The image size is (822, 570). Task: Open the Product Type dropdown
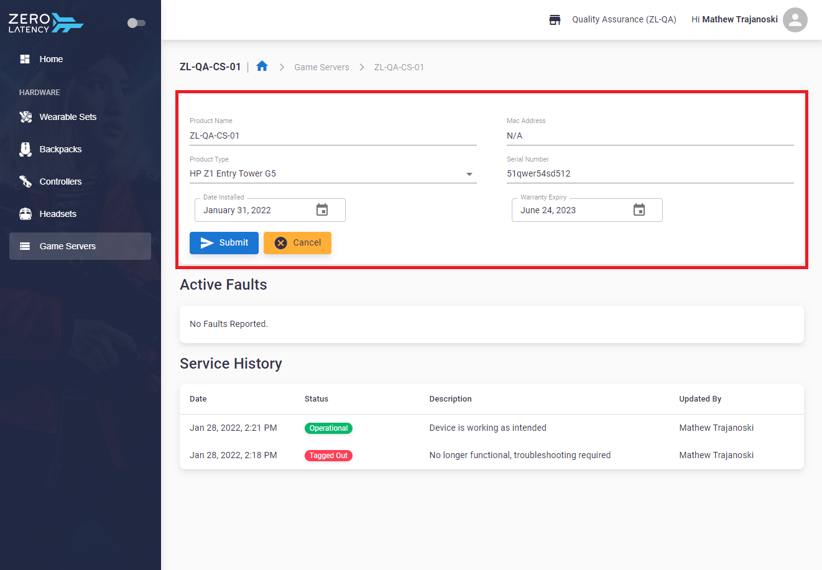333,173
